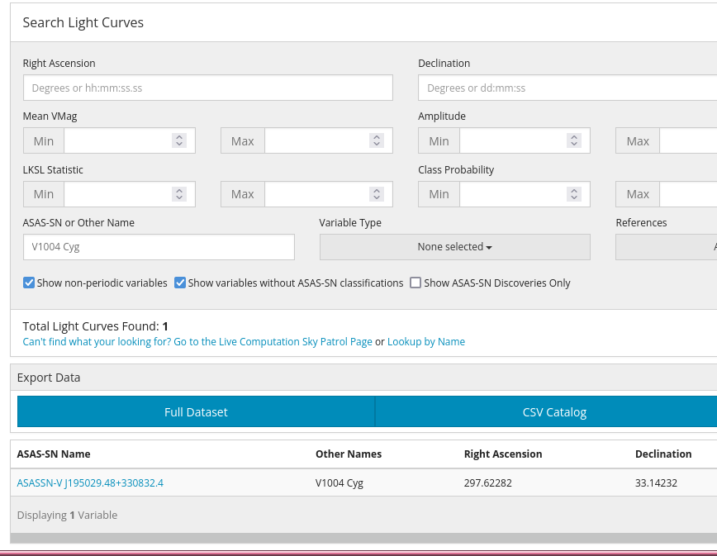Click the Declination input field
This screenshot has height=556, width=717.
(567, 88)
